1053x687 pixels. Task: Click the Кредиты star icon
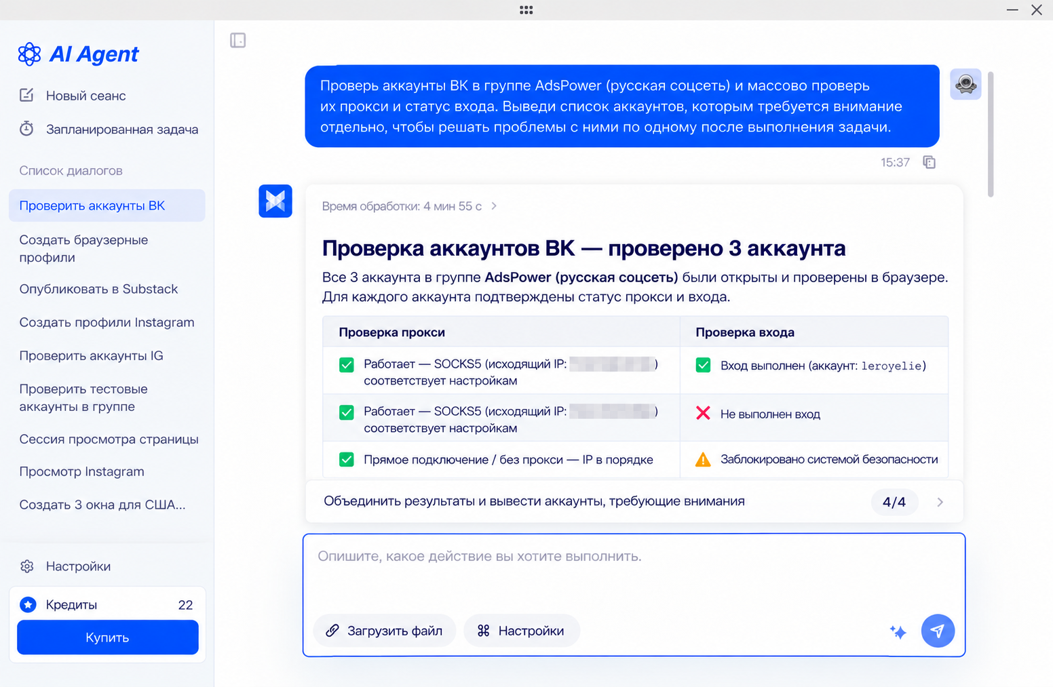pos(28,604)
